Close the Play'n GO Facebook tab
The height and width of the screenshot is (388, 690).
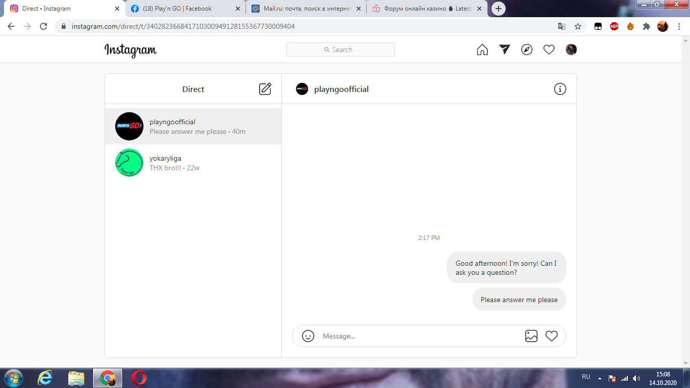pos(238,9)
